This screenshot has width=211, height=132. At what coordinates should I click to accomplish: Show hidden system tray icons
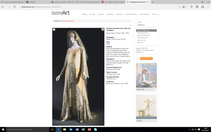pyautogui.click(x=190, y=130)
